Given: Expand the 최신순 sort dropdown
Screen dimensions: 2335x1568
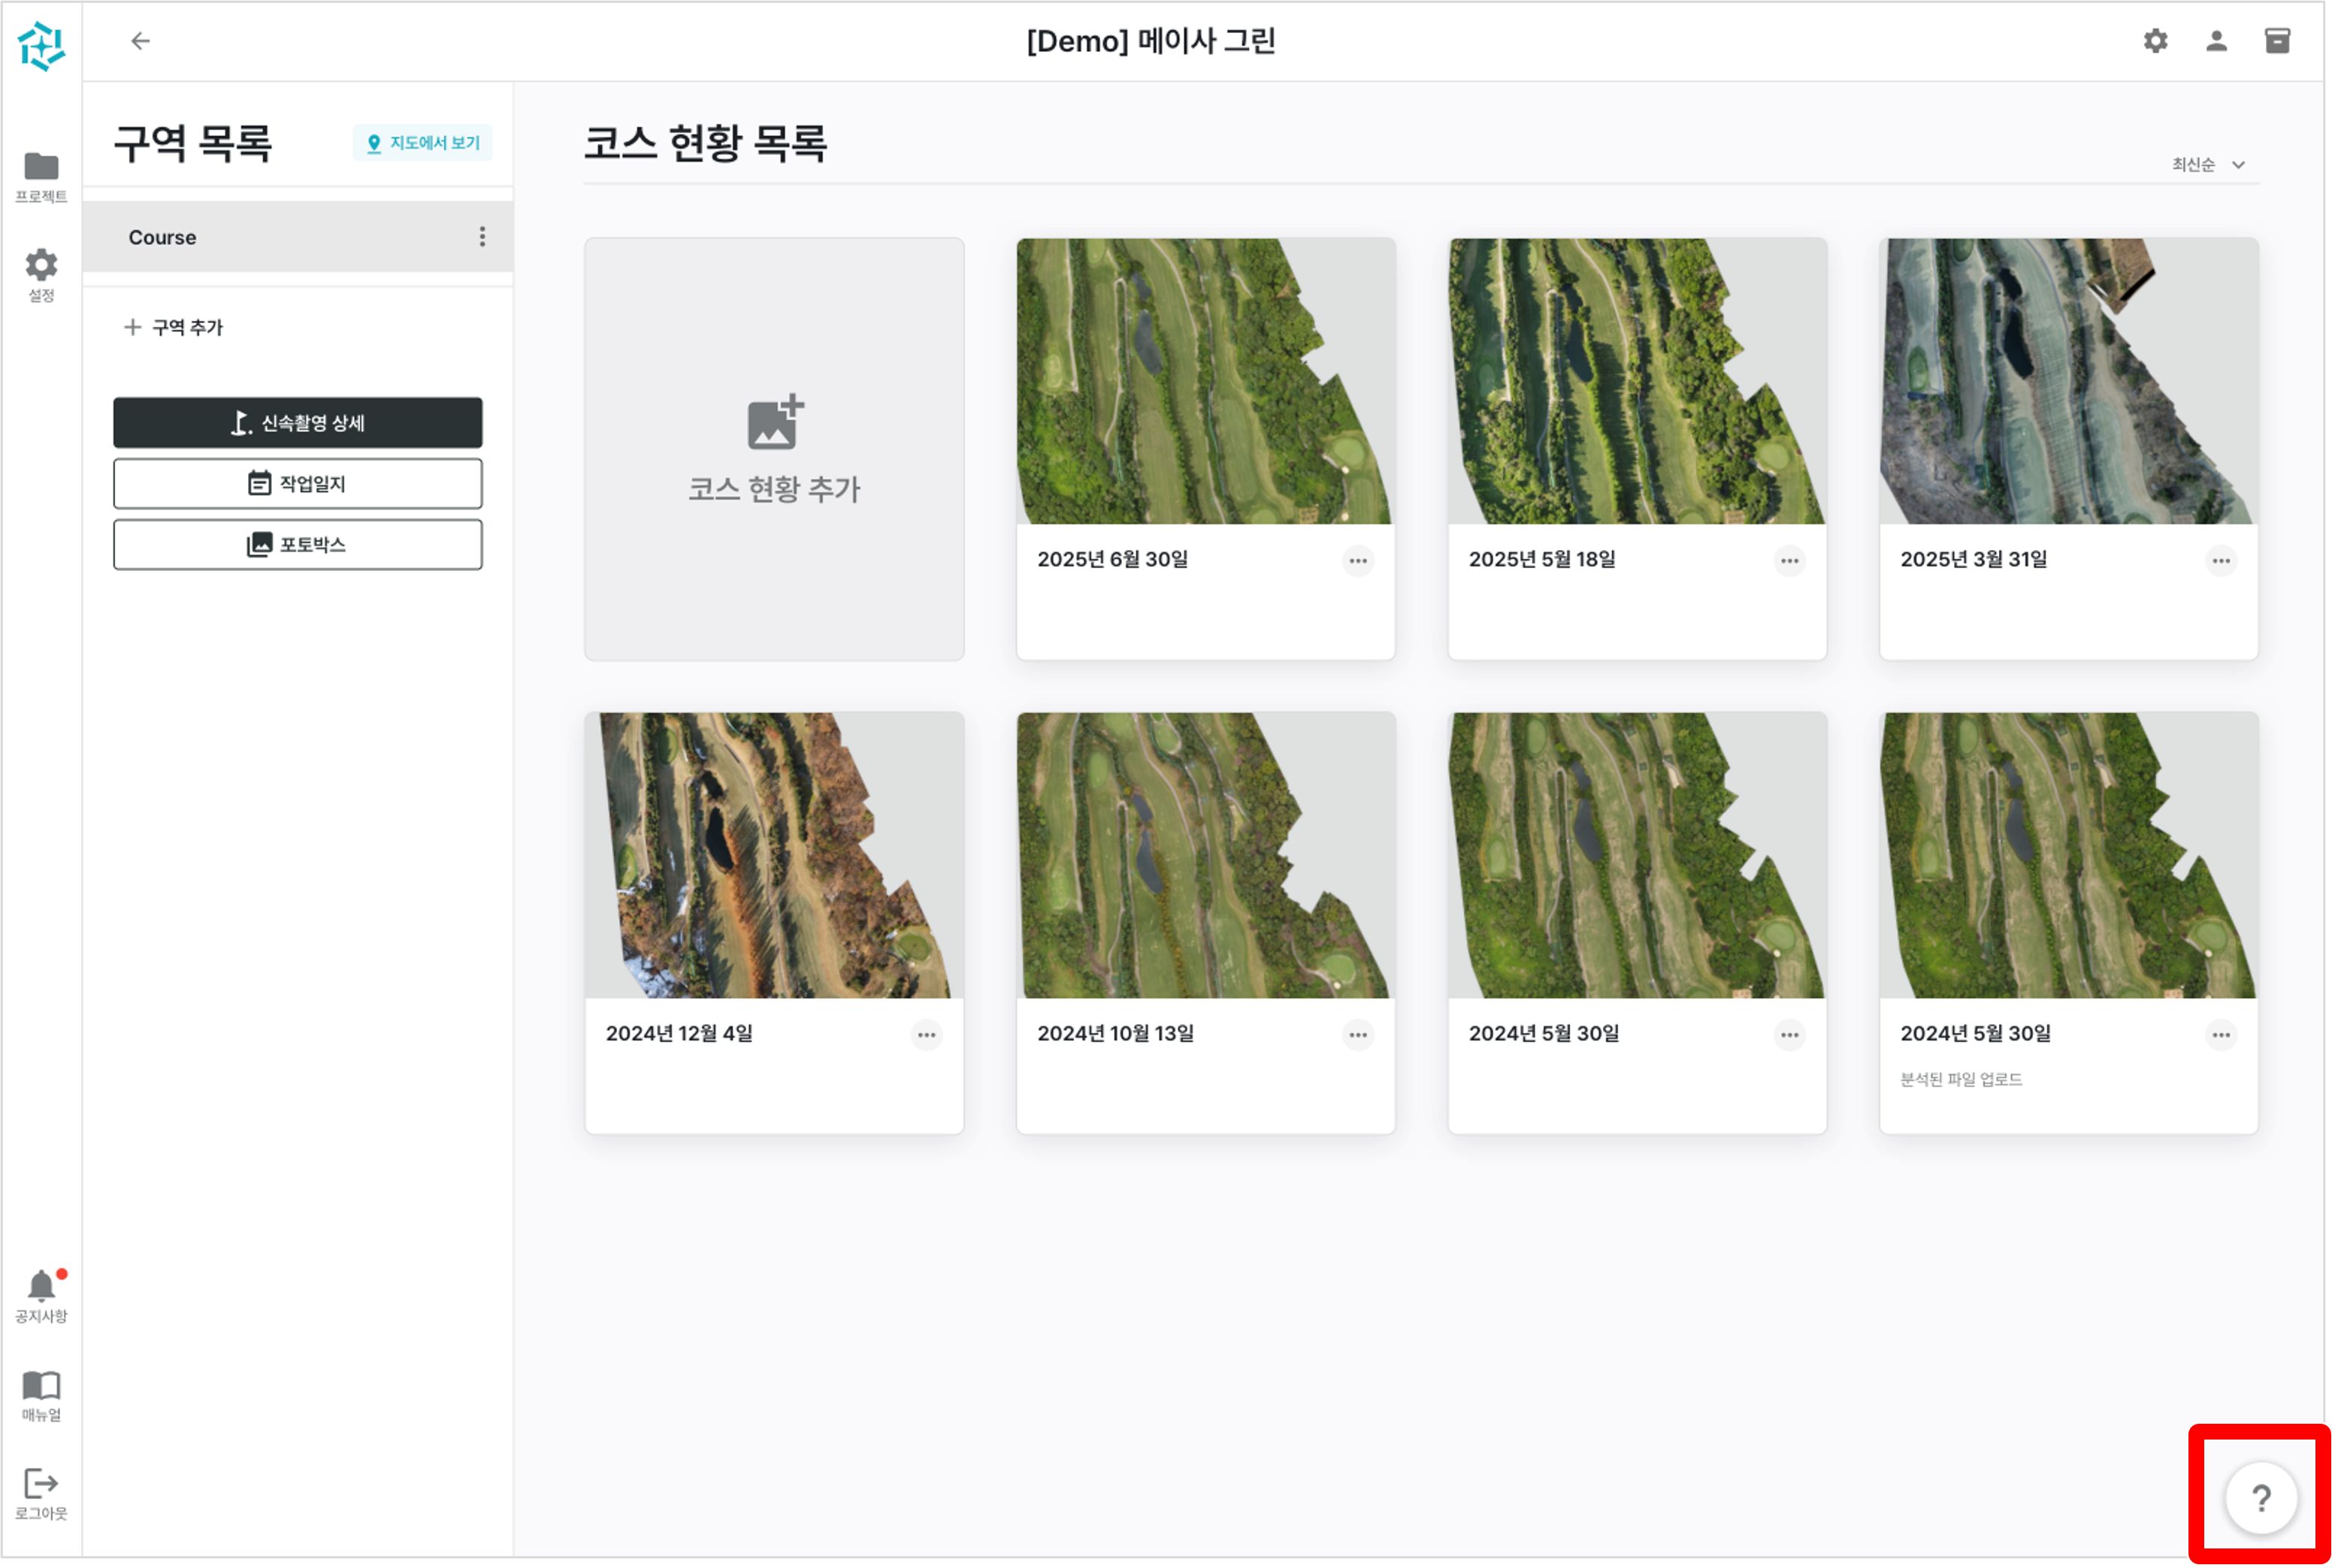Looking at the screenshot, I should (2208, 165).
